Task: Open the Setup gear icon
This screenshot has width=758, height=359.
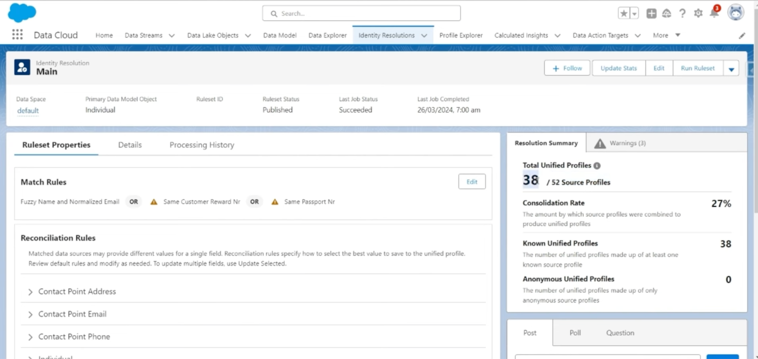Action: coord(698,13)
